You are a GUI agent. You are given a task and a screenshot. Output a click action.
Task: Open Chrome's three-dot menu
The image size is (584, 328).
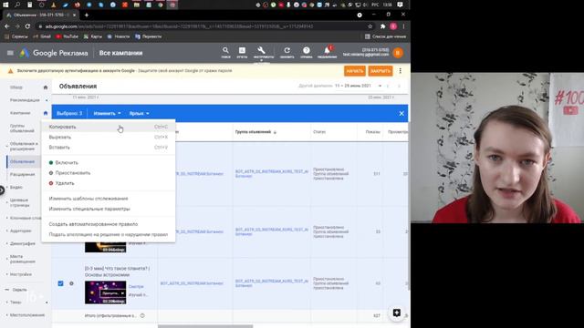(403, 26)
